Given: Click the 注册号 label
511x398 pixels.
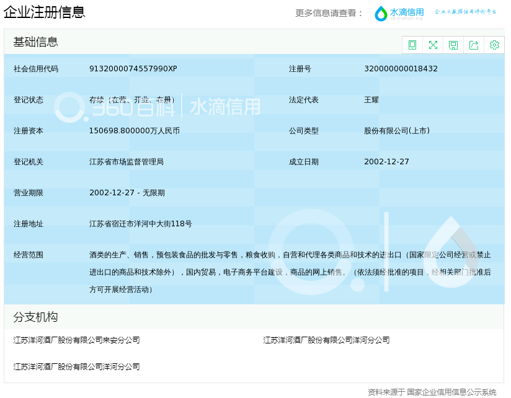Looking at the screenshot, I should point(300,69).
